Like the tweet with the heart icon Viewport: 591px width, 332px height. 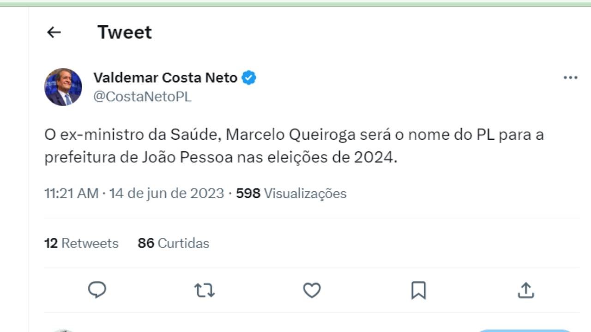click(x=312, y=290)
